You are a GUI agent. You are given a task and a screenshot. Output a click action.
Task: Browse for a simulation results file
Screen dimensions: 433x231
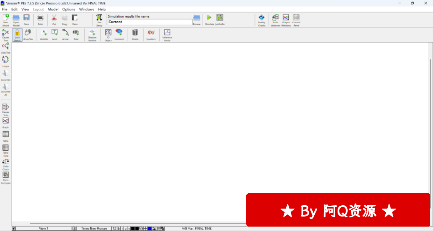196,20
